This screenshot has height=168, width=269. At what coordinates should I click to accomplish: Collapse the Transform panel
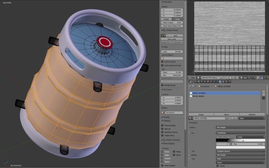(162, 2)
